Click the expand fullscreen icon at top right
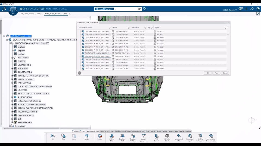Screen dimensions: 261x146 pyautogui.click(x=258, y=14)
